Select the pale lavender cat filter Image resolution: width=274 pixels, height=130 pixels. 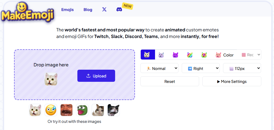tap(161, 55)
